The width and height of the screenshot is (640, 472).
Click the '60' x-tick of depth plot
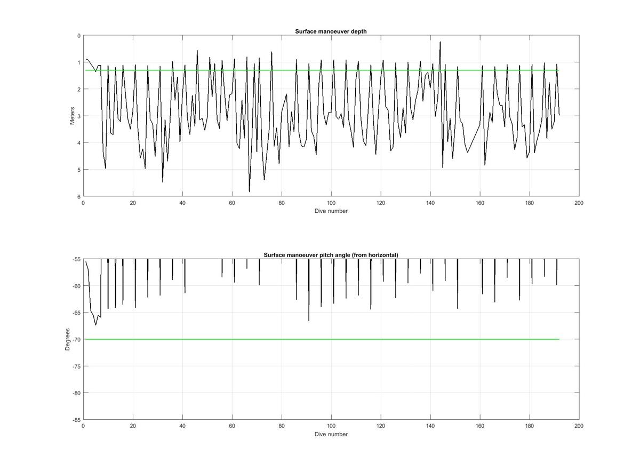232,203
